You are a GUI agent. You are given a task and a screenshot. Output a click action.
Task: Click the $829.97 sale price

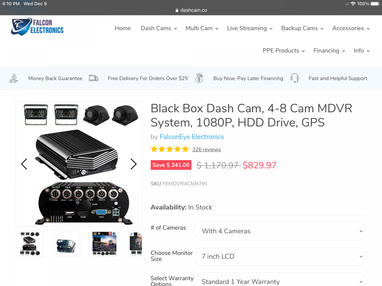(259, 165)
